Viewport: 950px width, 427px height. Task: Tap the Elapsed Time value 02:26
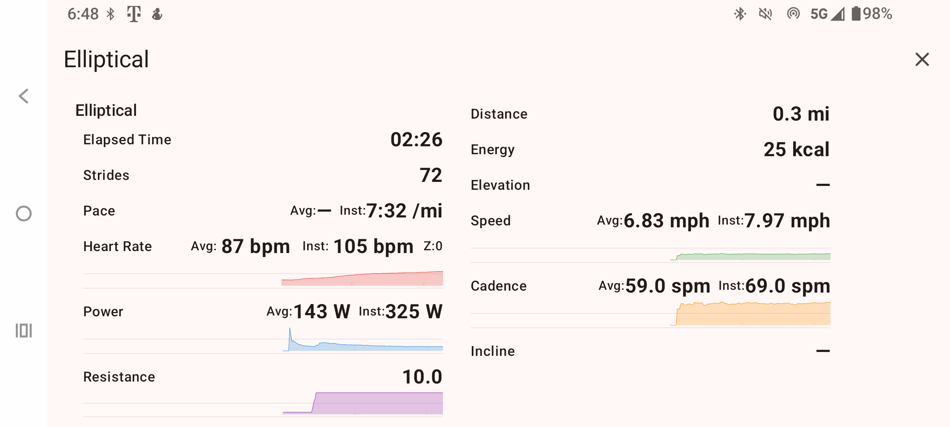(x=416, y=140)
